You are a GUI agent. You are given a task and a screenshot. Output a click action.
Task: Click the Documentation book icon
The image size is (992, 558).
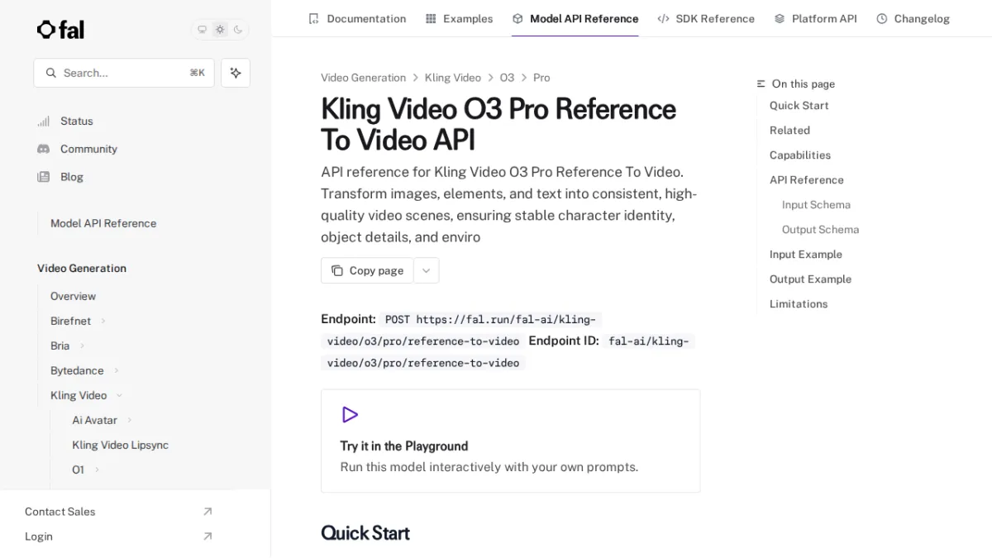tap(313, 18)
